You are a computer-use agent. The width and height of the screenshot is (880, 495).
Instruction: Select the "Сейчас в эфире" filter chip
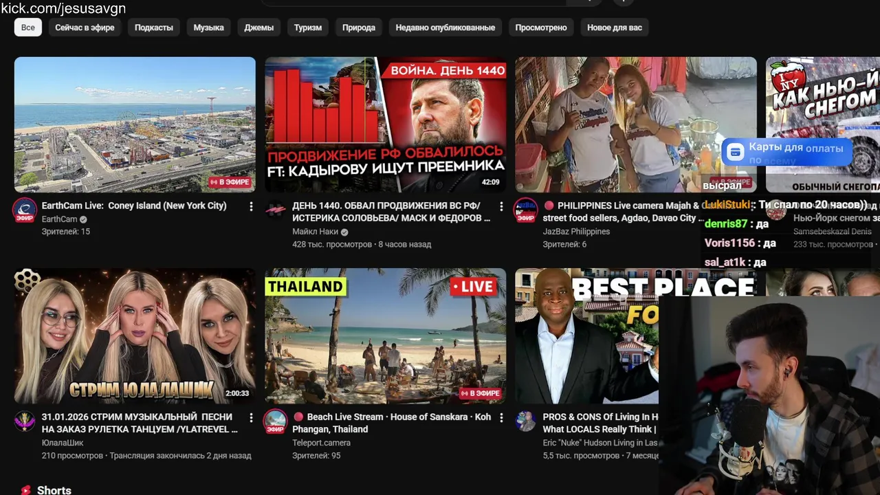click(85, 27)
